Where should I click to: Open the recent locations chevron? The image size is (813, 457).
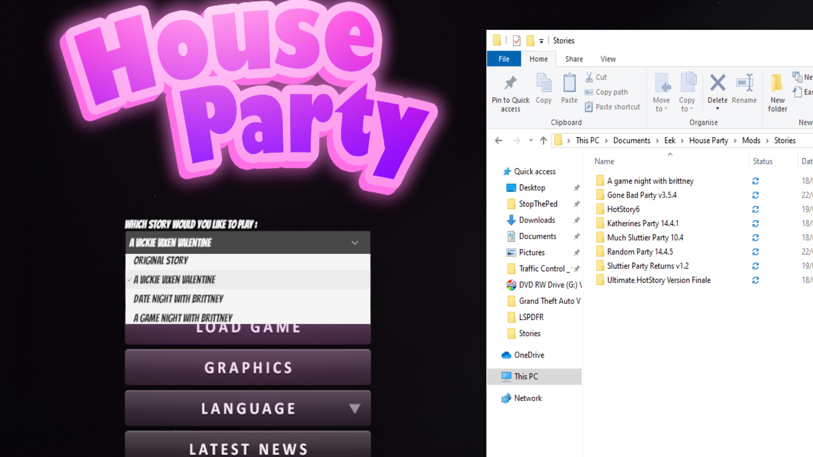(x=531, y=140)
